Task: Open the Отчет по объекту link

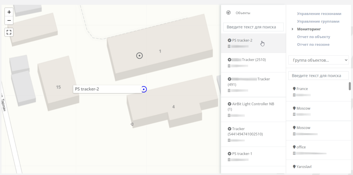Action: pyautogui.click(x=313, y=37)
